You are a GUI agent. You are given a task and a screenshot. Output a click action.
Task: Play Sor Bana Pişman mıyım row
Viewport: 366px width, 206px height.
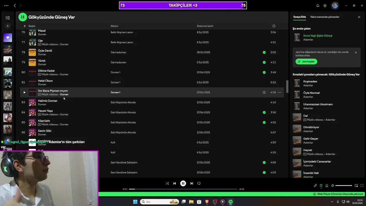pos(24,92)
